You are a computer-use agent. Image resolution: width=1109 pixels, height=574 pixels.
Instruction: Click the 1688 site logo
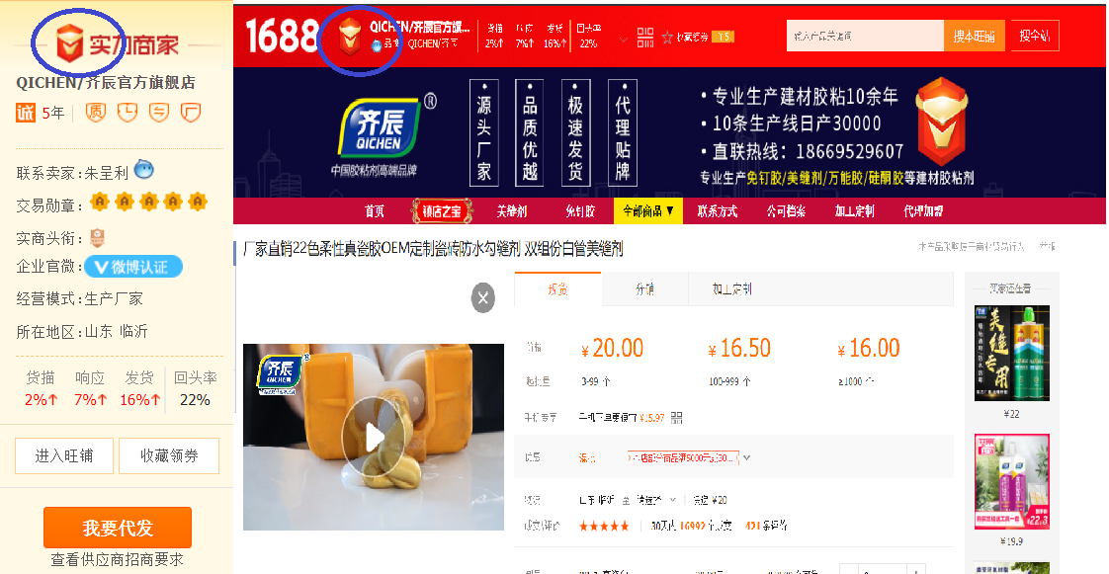tap(282, 36)
